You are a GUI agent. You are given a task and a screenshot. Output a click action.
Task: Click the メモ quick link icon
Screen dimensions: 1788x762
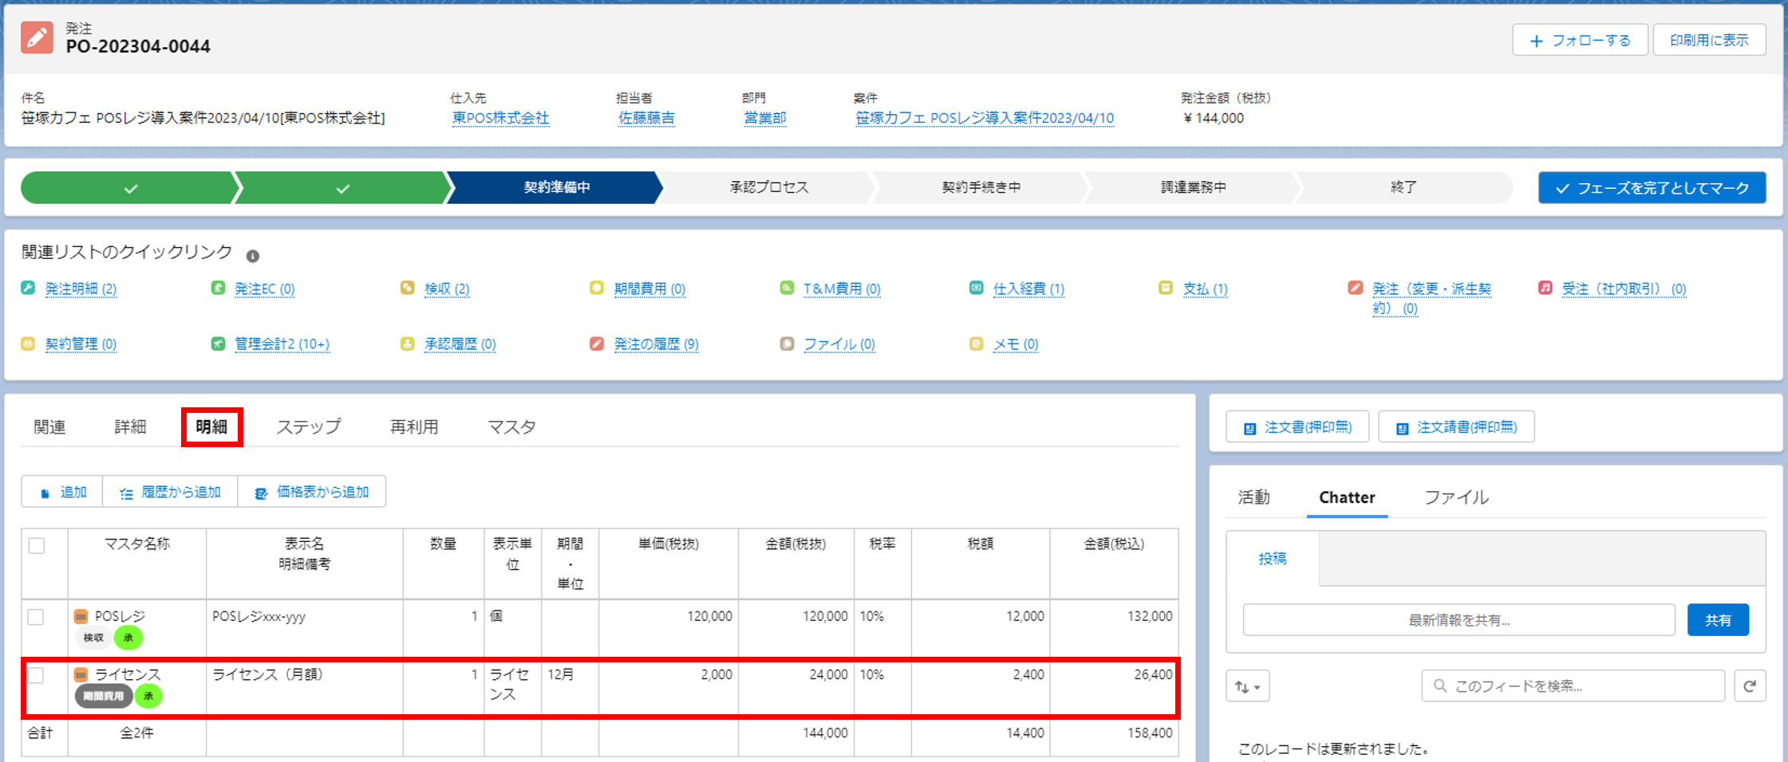(977, 344)
